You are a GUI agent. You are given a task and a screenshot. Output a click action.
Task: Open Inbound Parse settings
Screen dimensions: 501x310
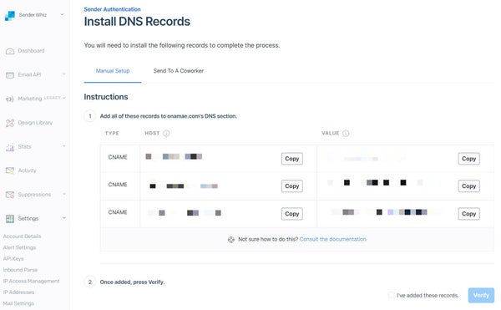20,270
